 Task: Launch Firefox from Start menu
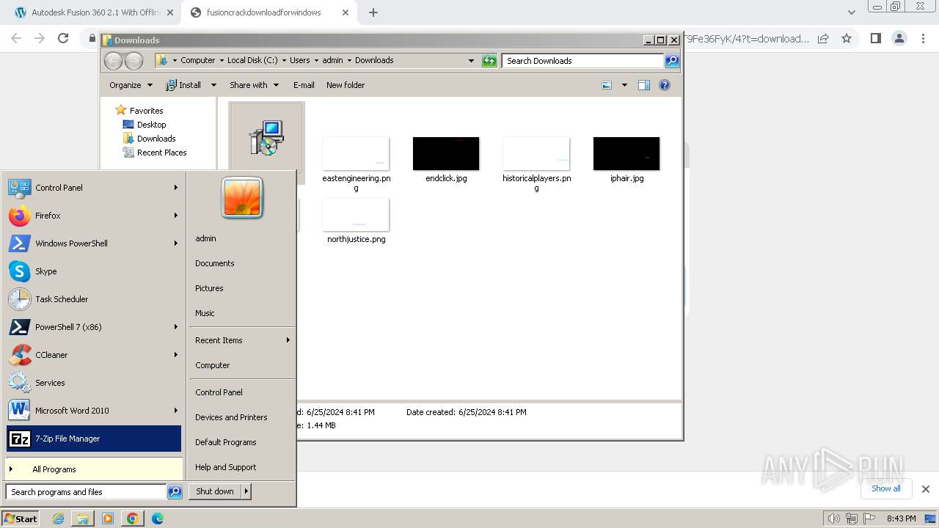point(93,216)
